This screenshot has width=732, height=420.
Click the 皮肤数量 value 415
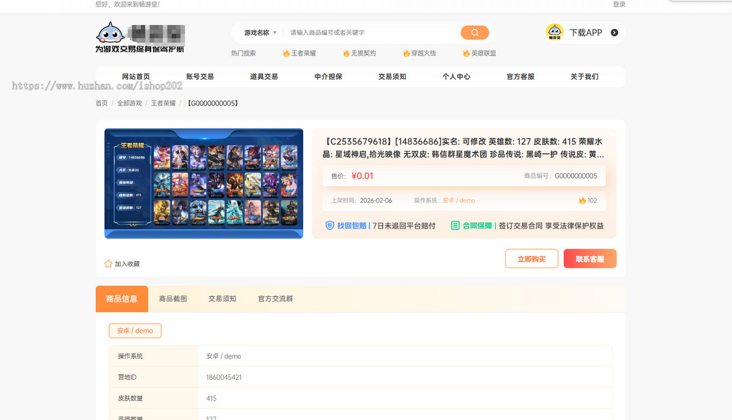pyautogui.click(x=211, y=399)
